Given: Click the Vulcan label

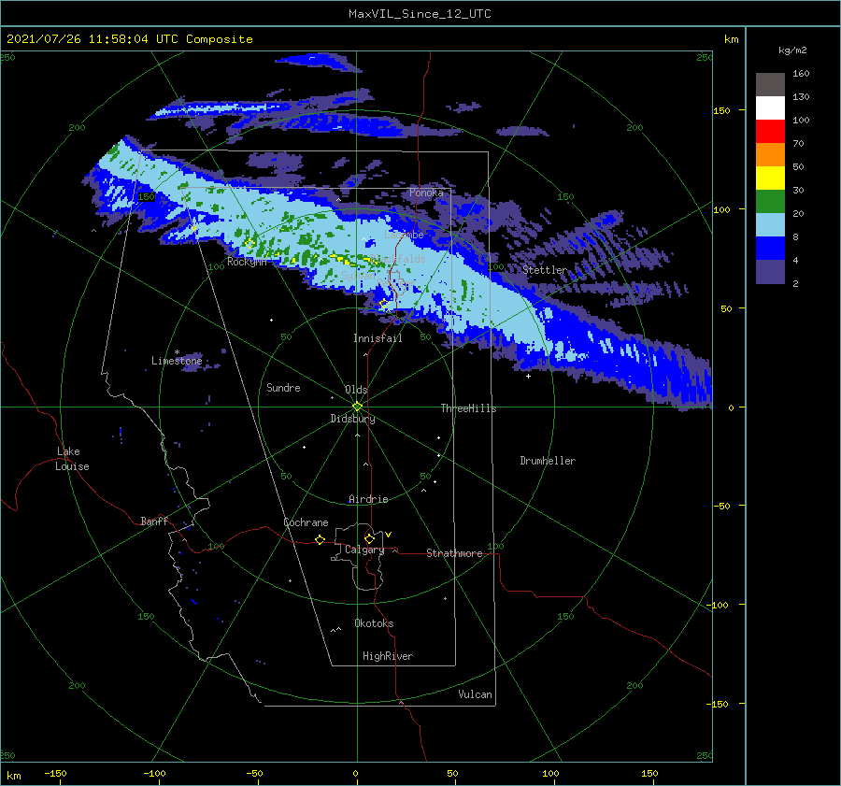Looking at the screenshot, I should tap(475, 694).
